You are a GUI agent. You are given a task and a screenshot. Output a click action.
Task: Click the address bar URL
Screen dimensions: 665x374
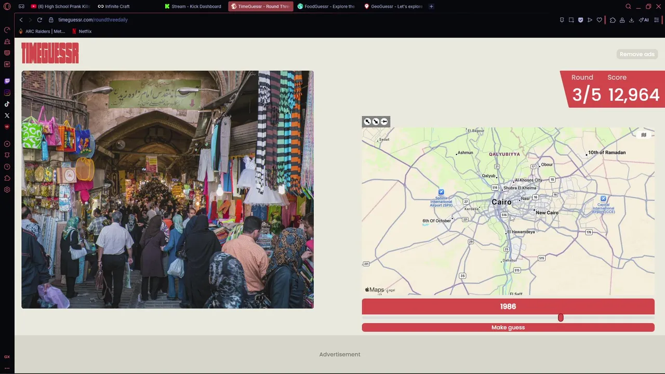click(x=93, y=20)
